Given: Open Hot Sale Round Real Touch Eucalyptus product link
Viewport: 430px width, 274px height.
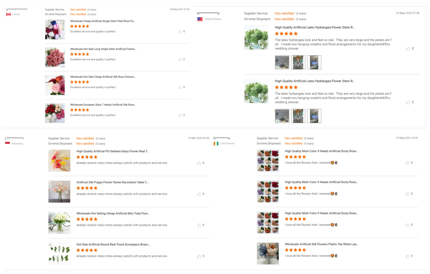Looking at the screenshot, I should 113,244.
